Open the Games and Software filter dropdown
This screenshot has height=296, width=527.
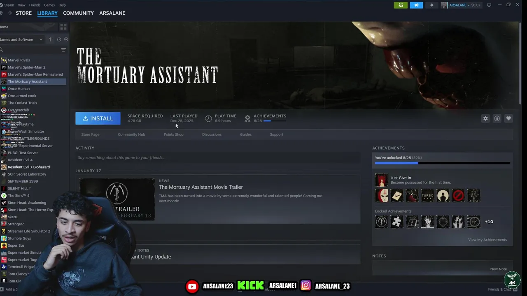tap(21, 39)
